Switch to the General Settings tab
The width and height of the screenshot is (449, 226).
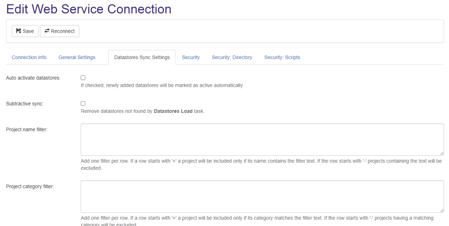point(77,57)
